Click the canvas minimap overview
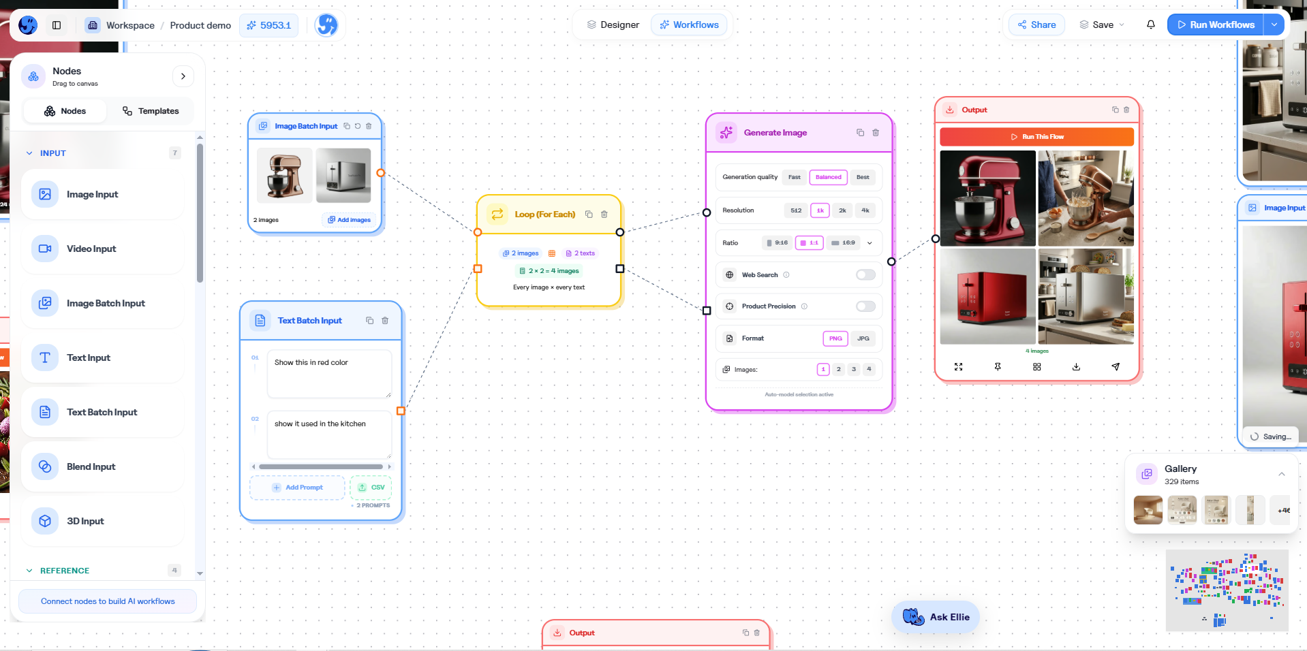Viewport: 1307px width, 651px height. click(1227, 590)
